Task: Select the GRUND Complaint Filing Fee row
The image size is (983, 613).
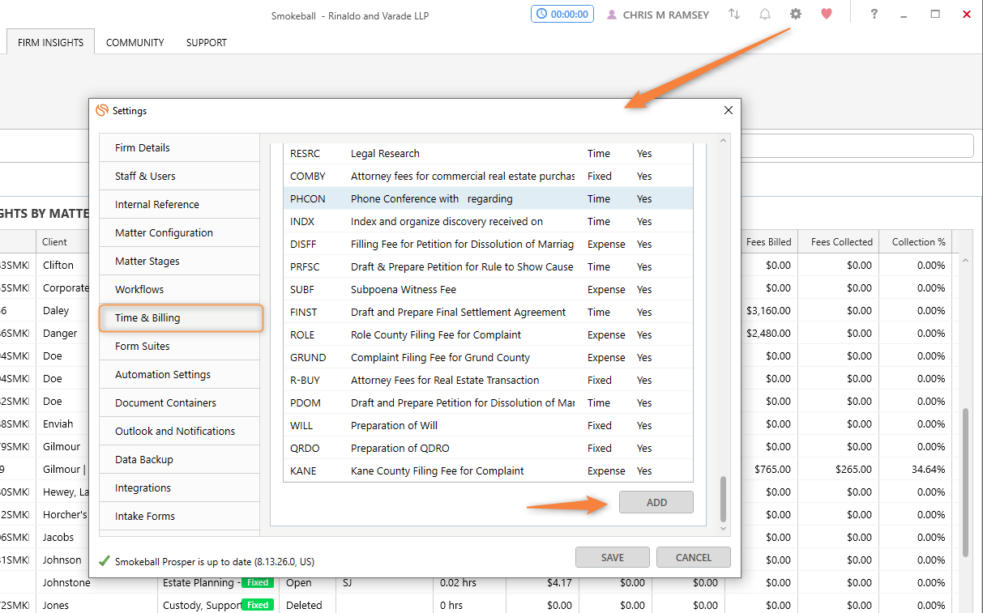Action: (488, 357)
